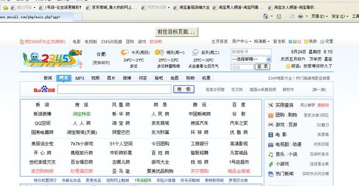
Task: Click the 邮箱帐号 input field
Action: (251, 52)
